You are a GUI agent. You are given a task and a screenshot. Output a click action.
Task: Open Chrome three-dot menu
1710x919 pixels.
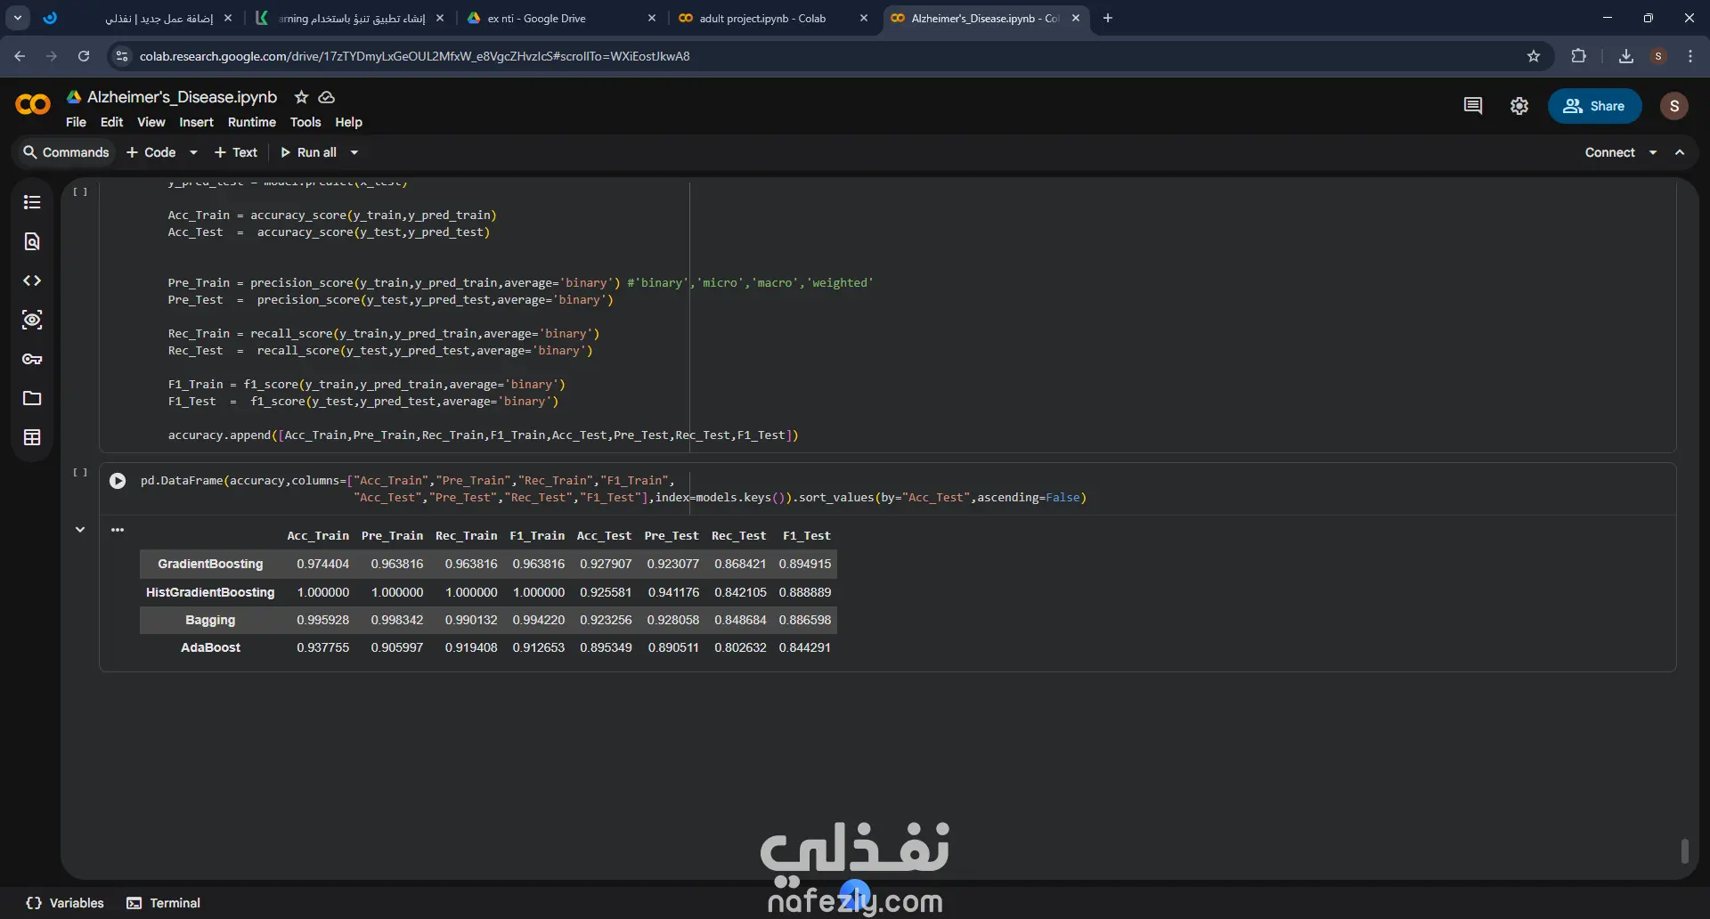1690,56
